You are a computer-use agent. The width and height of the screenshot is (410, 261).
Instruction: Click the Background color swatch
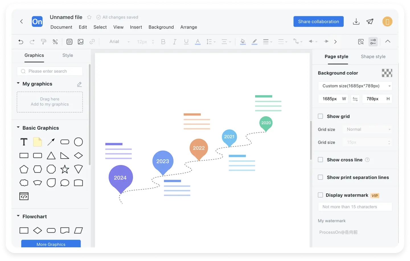(387, 73)
